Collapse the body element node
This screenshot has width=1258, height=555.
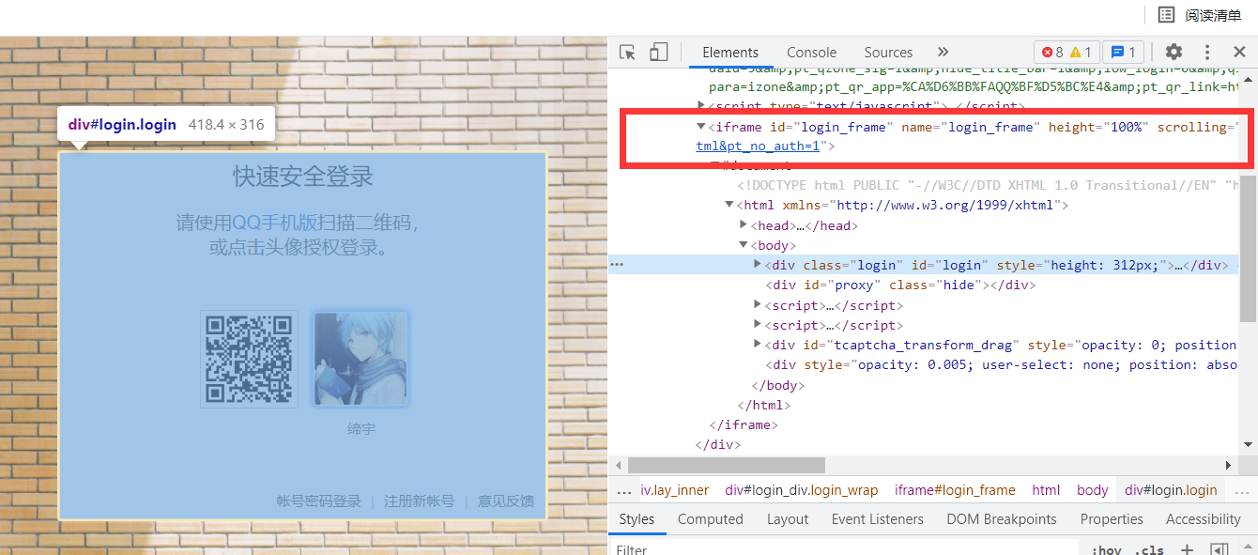[x=743, y=244]
